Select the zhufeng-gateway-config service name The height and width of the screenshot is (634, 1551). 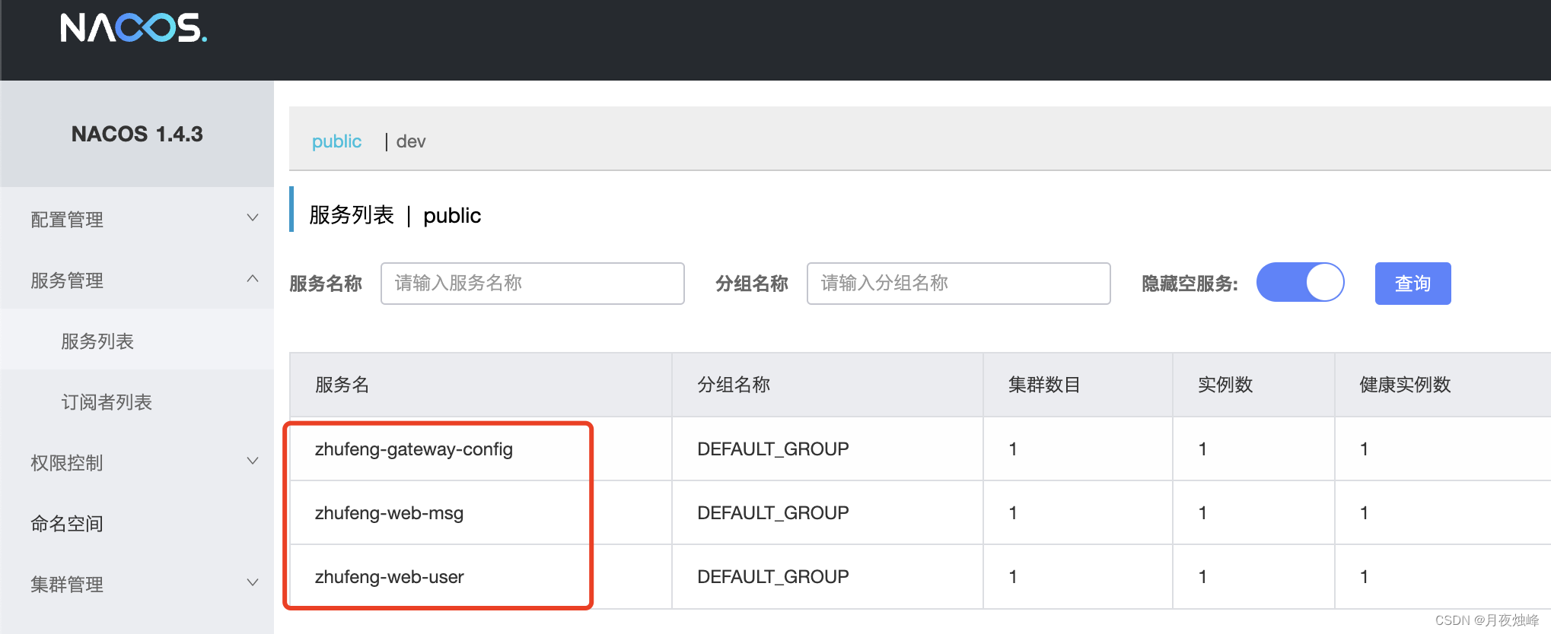(414, 449)
